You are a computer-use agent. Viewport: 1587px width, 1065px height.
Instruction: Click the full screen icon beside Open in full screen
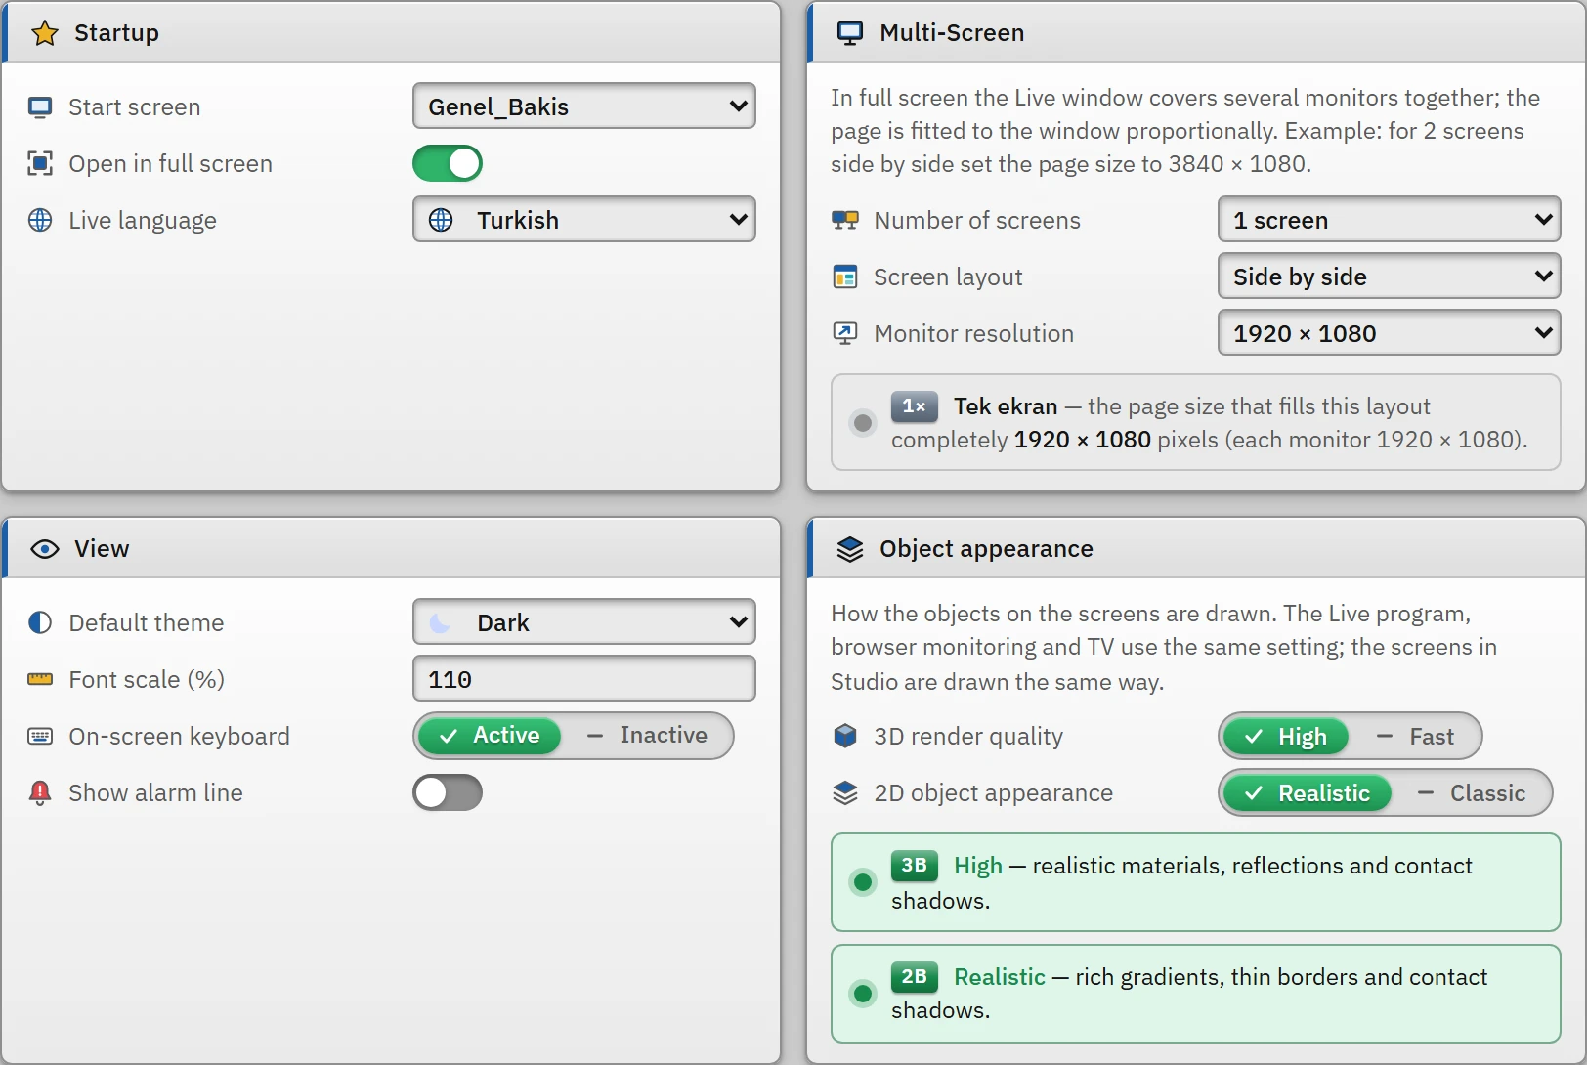[40, 164]
